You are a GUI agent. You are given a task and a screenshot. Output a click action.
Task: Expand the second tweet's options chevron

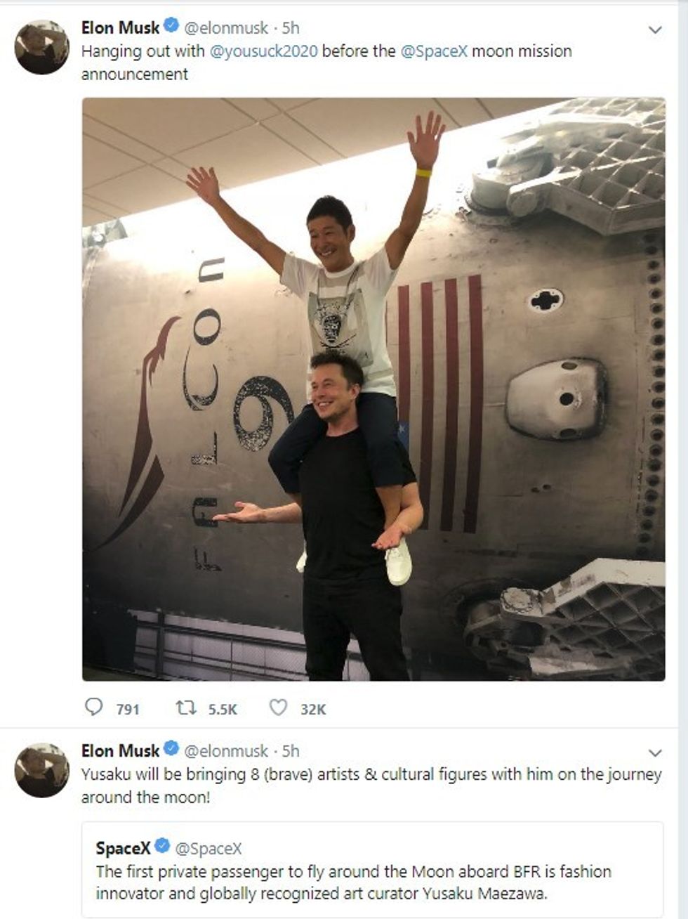pyautogui.click(x=655, y=753)
